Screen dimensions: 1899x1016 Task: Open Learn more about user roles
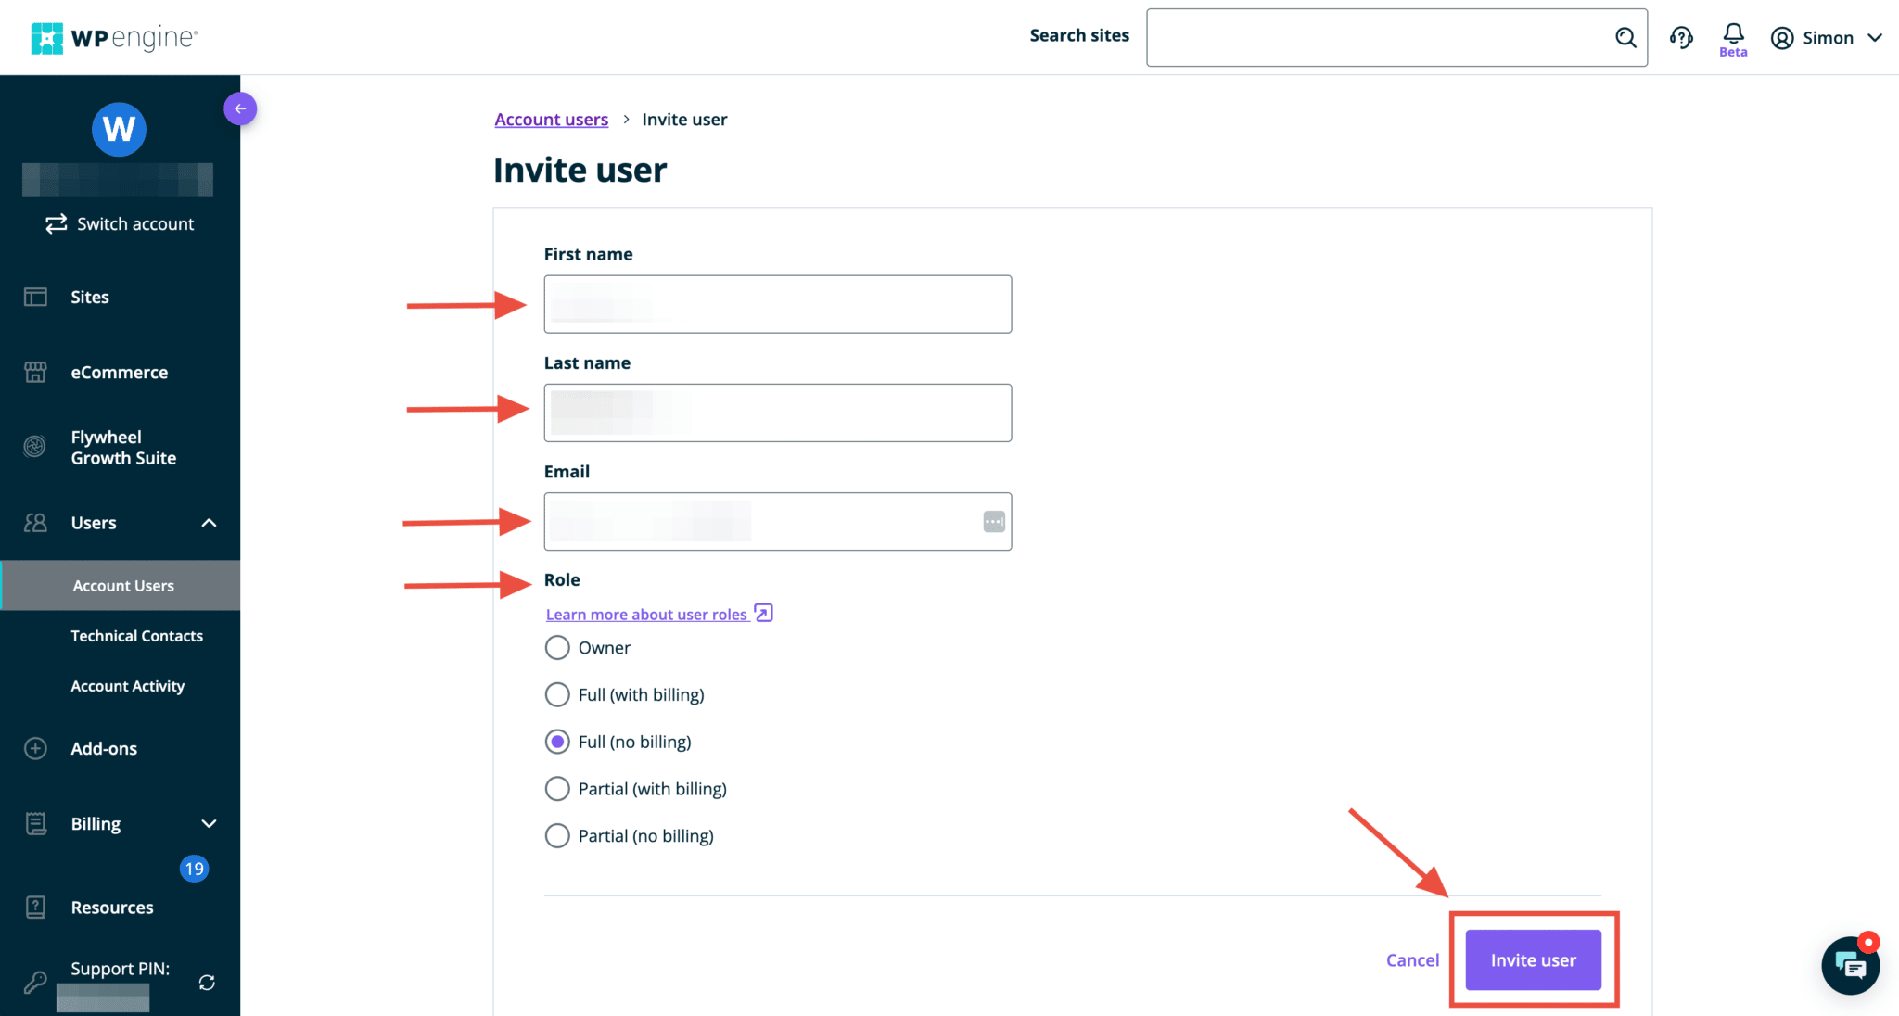tap(646, 614)
